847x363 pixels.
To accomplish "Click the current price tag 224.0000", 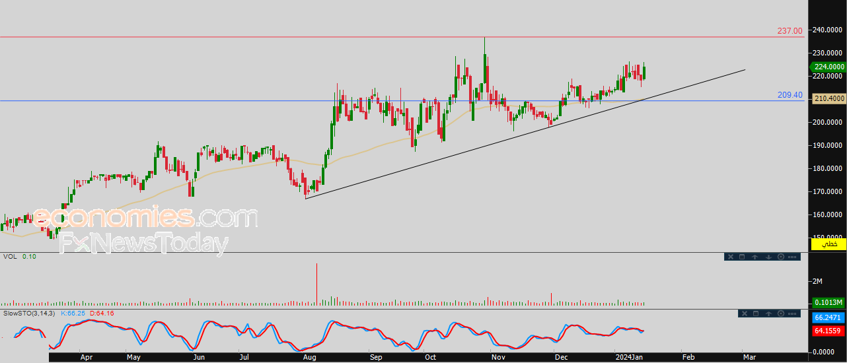I will tap(829, 67).
